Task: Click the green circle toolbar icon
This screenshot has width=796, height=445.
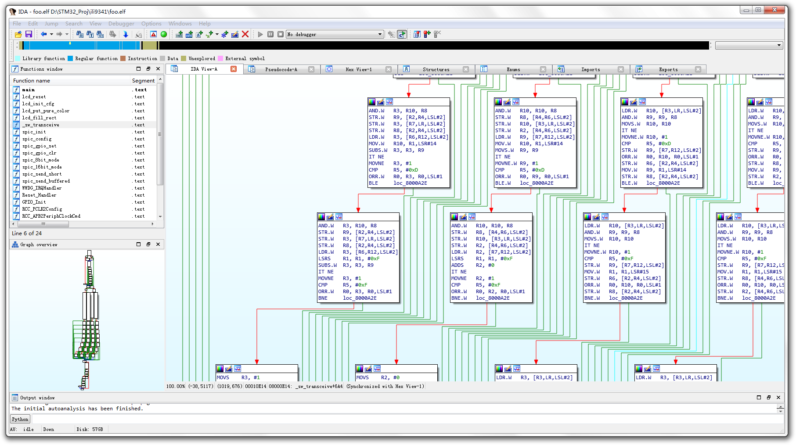Action: click(x=164, y=34)
